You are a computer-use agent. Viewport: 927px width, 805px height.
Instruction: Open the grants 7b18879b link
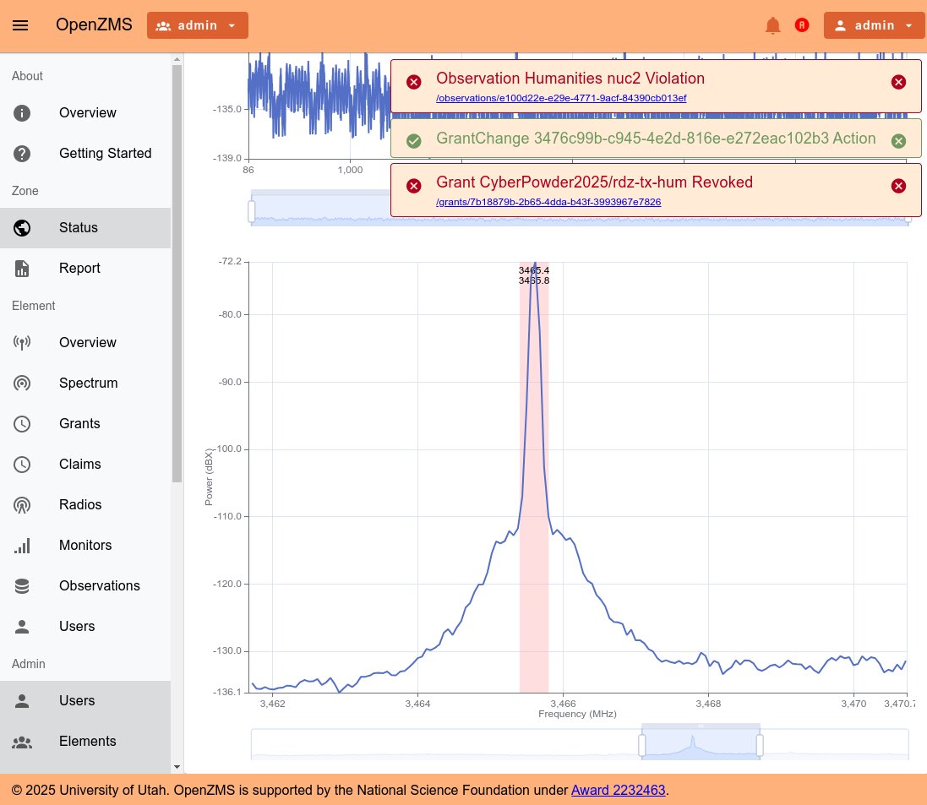coord(548,202)
